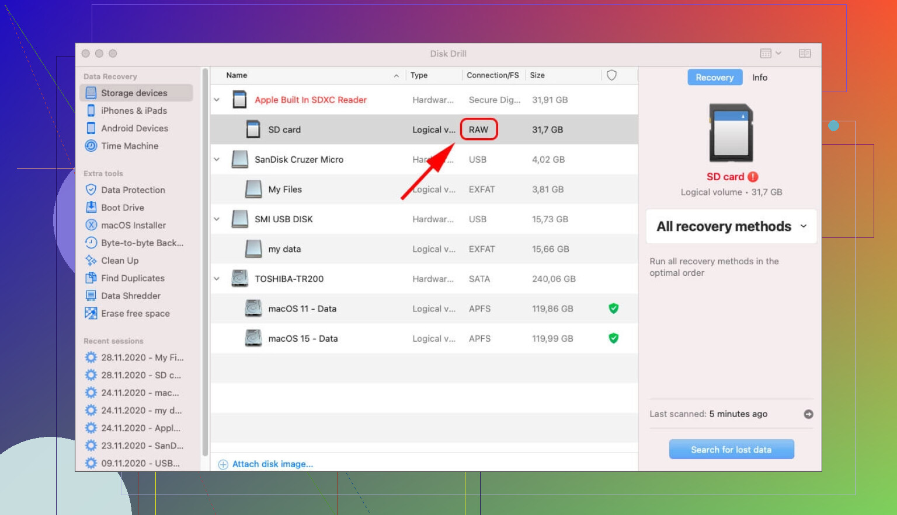This screenshot has height=515, width=897.
Task: Open Time Machine from the sidebar
Action: pos(129,146)
